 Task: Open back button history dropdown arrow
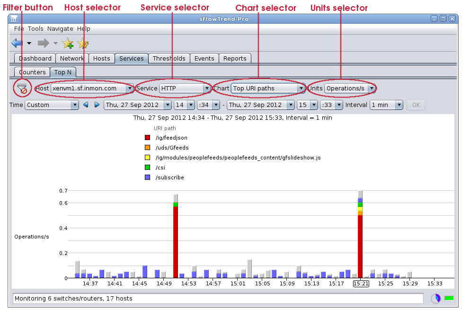coord(29,44)
